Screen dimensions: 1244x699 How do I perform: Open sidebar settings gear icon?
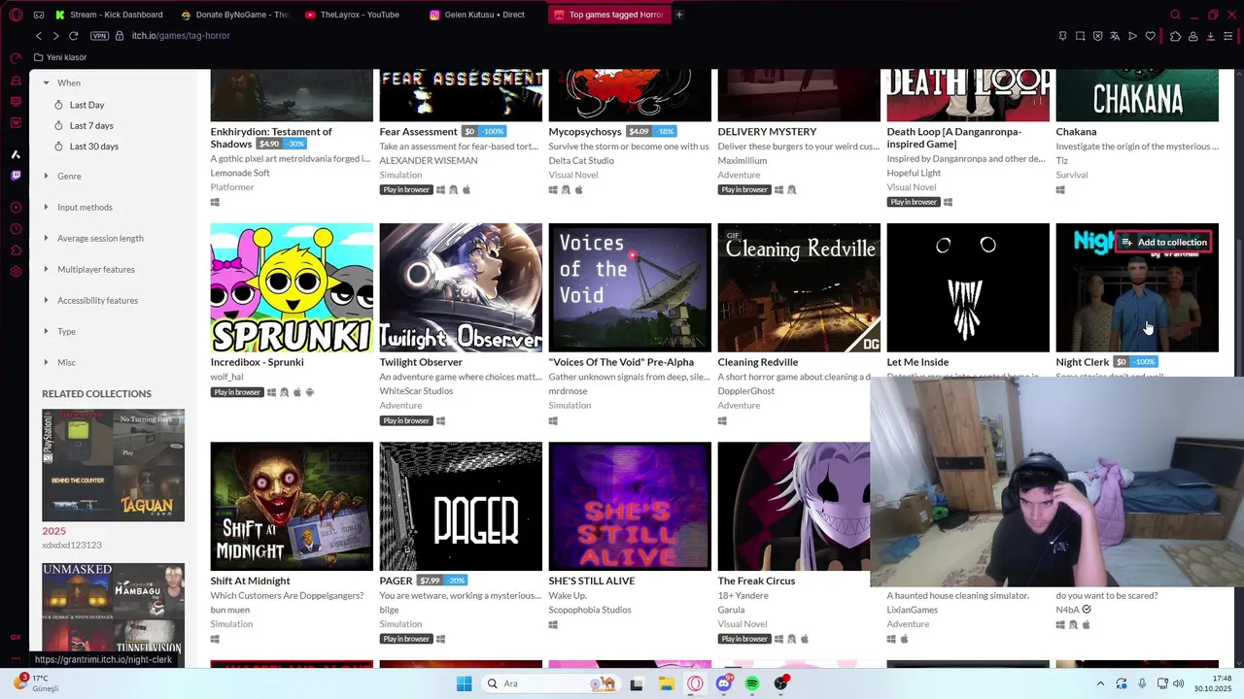[16, 272]
